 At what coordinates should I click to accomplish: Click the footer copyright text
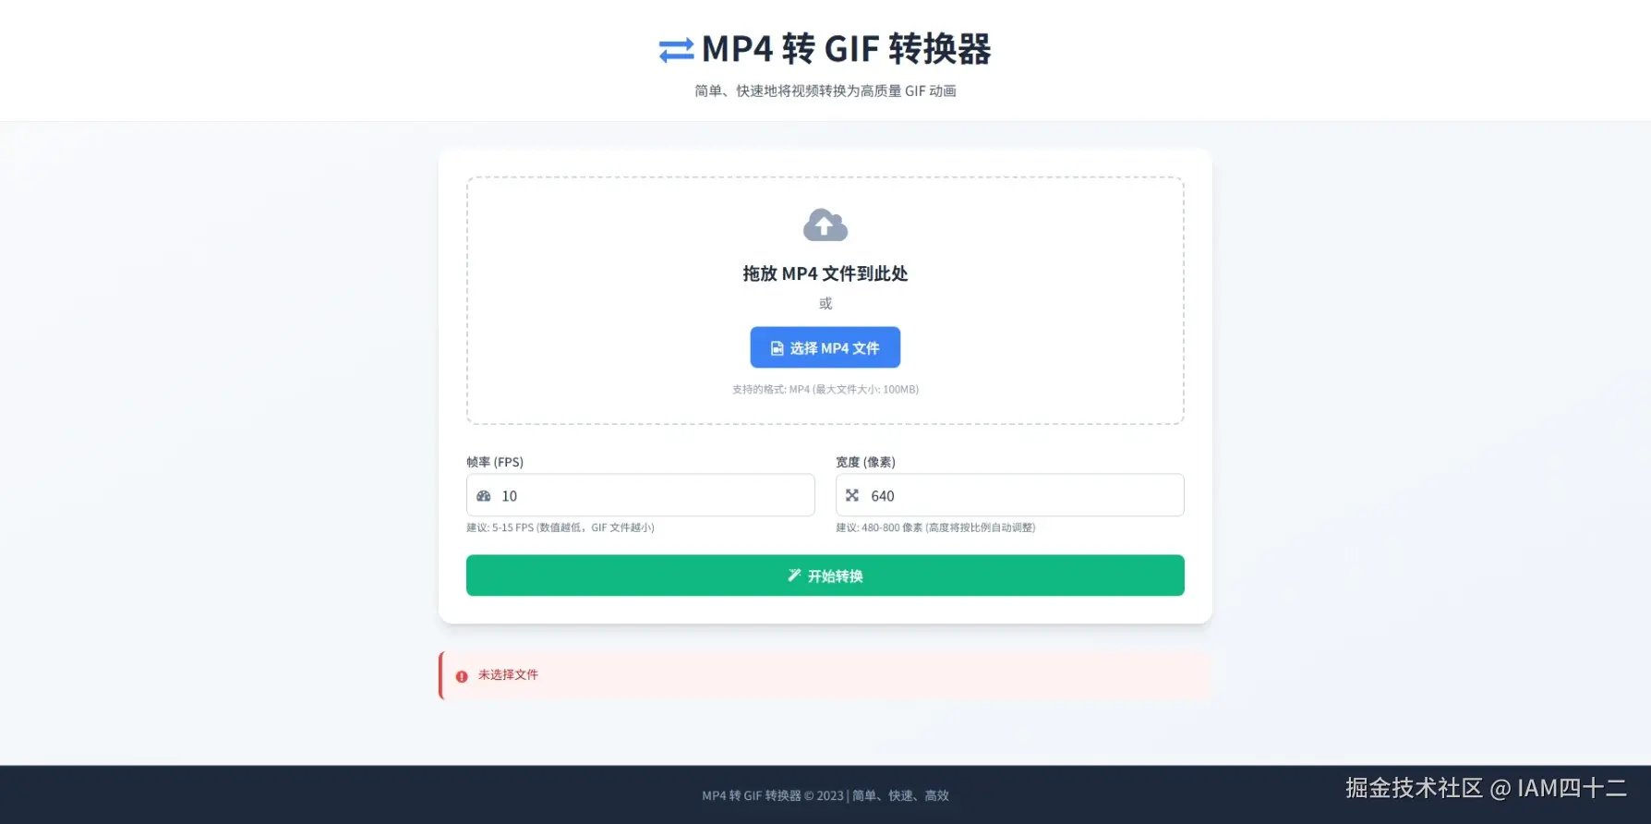(x=825, y=795)
